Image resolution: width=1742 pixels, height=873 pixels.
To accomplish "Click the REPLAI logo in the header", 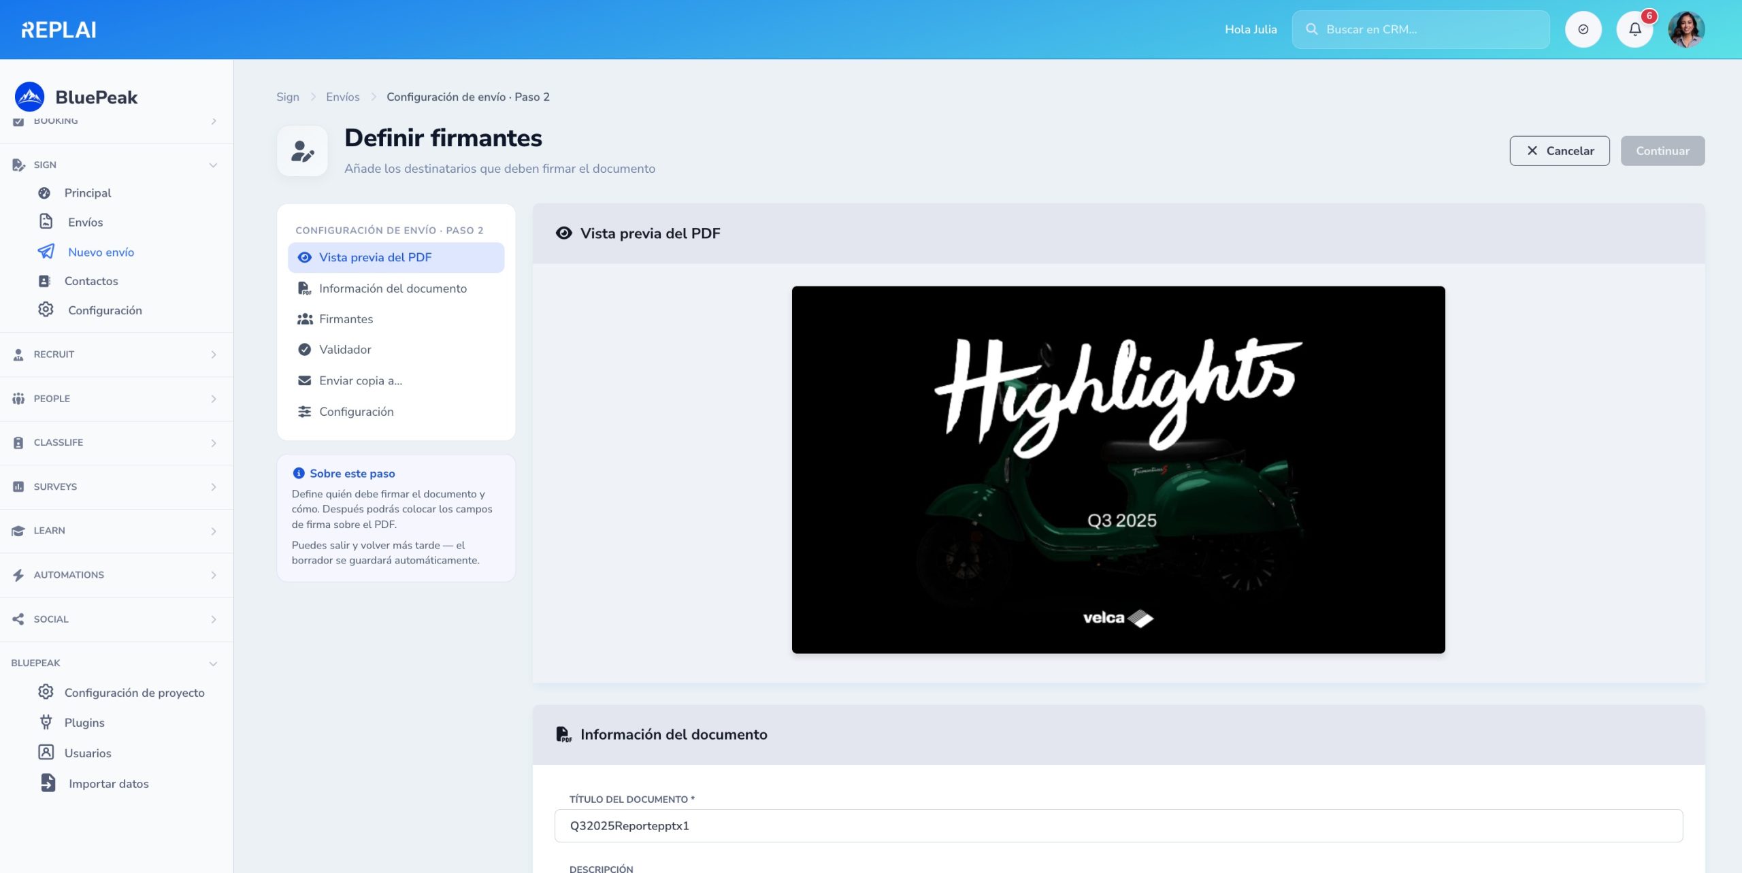I will pyautogui.click(x=59, y=29).
